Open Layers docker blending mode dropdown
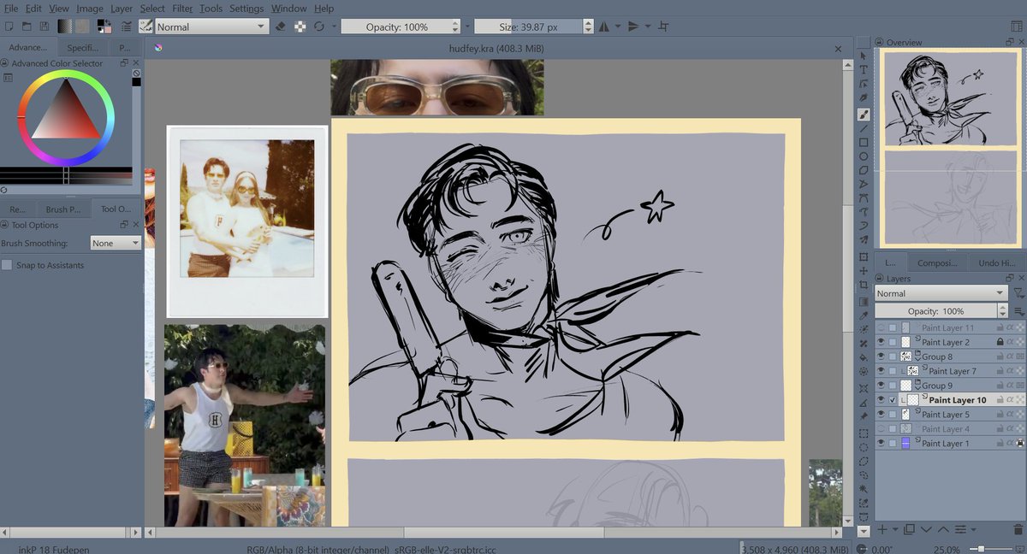Viewport: 1027px width, 554px height. 941,293
